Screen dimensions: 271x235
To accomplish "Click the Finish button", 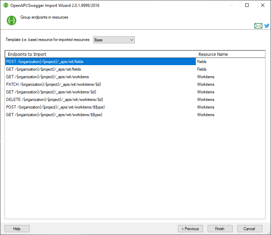I will pyautogui.click(x=220, y=228).
